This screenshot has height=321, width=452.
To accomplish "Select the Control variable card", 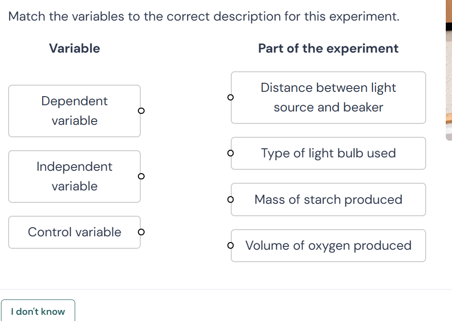I will coord(74,232).
